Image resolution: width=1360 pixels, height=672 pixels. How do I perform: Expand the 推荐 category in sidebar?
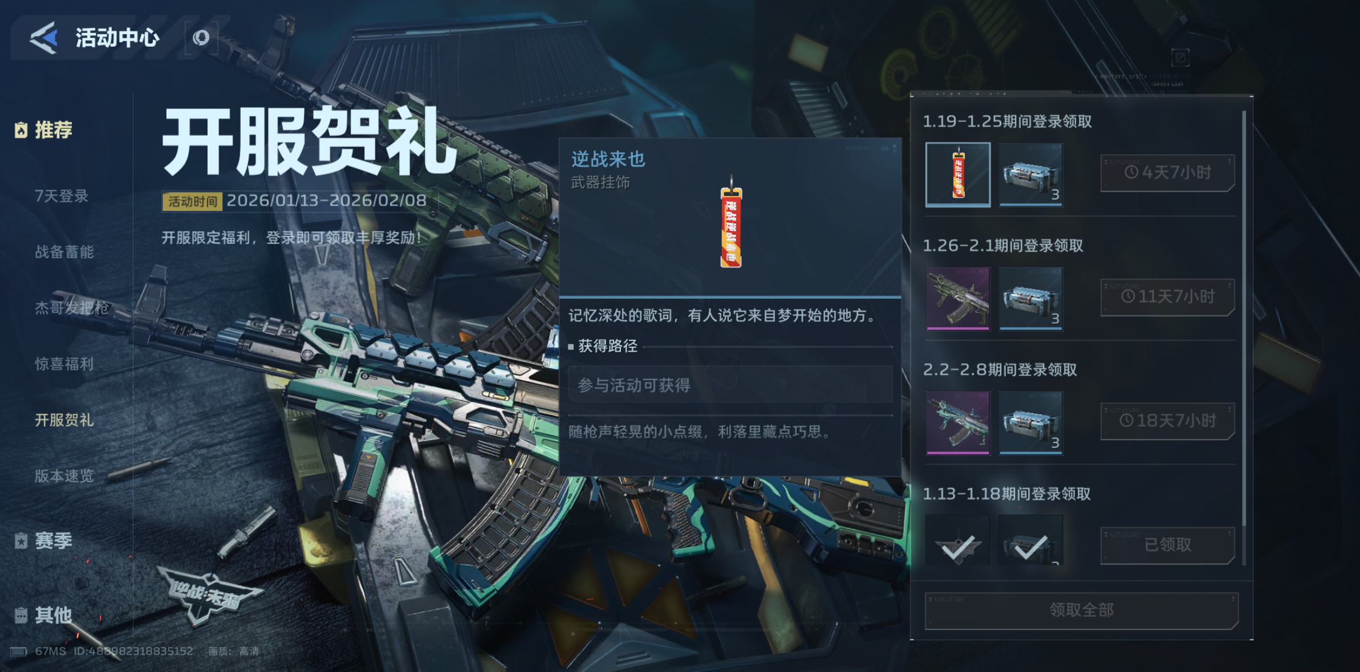[44, 130]
